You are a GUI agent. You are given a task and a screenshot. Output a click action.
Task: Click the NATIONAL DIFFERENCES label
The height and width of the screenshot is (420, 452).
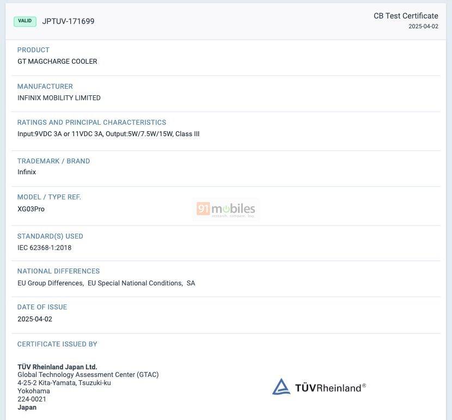[58, 271]
